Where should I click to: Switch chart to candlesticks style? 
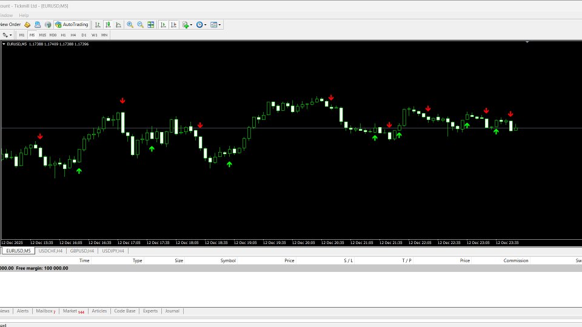108,24
